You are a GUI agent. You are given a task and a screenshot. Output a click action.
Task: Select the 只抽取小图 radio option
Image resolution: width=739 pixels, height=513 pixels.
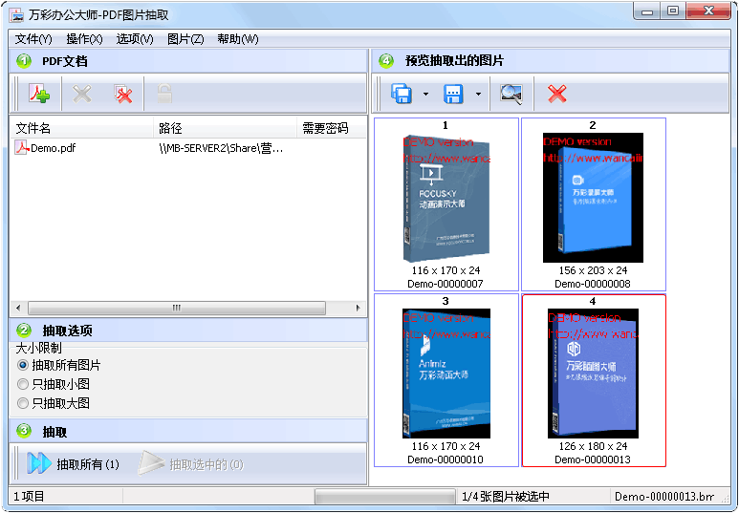pyautogui.click(x=24, y=384)
